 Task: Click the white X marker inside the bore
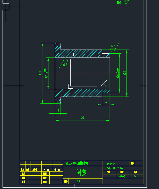click(104, 84)
